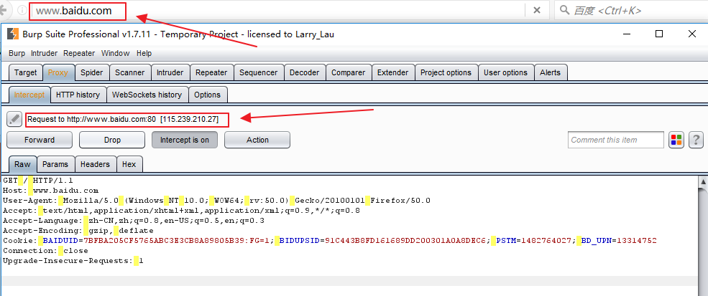Screen dimensions: 708x296
Task: Click the Upgrade-Insecure-Requests header line
Action: [73, 260]
